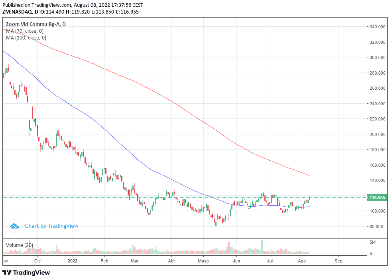Click the low value 'L:113.850' in header

pos(103,12)
